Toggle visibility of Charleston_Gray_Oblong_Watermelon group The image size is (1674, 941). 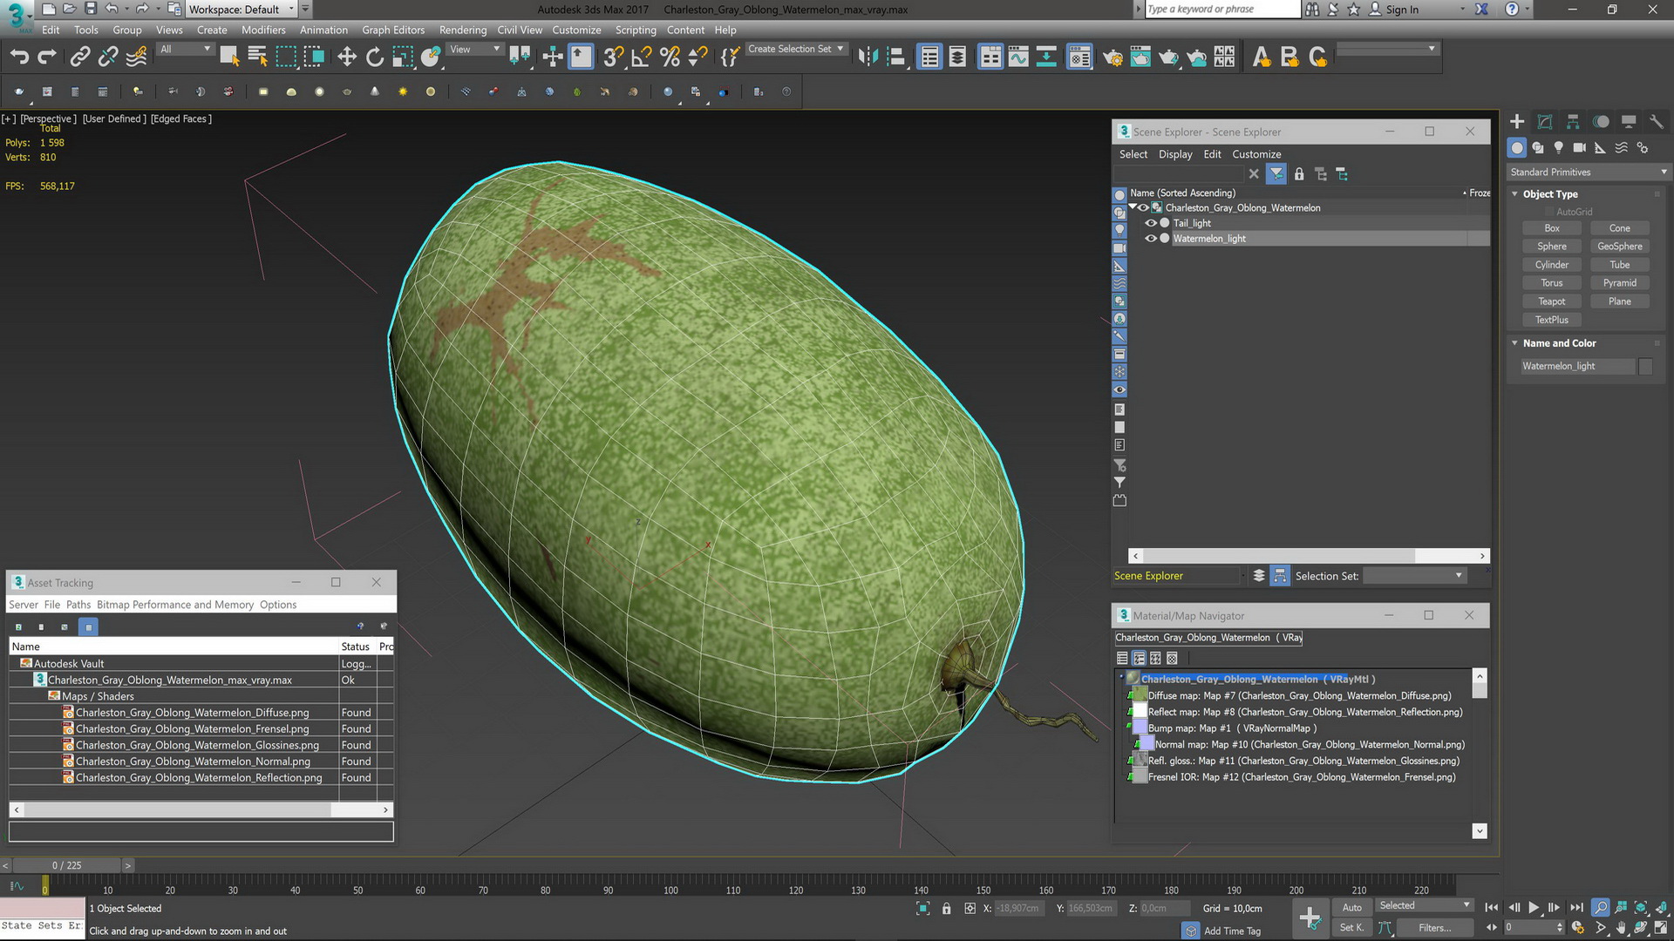[x=1143, y=207]
